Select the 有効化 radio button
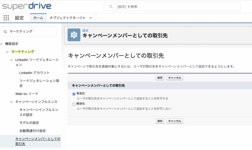 pyautogui.click(x=74, y=94)
